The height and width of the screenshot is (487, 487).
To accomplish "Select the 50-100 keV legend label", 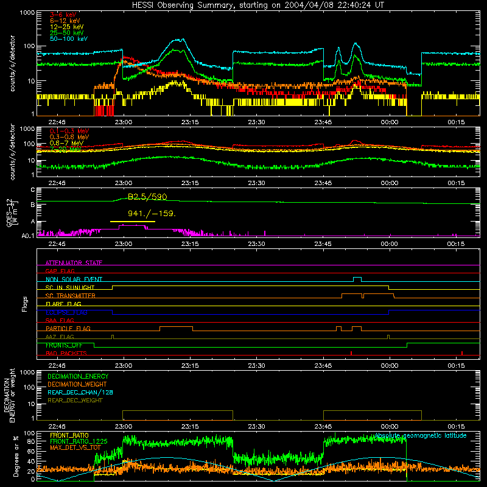I will (69, 39).
